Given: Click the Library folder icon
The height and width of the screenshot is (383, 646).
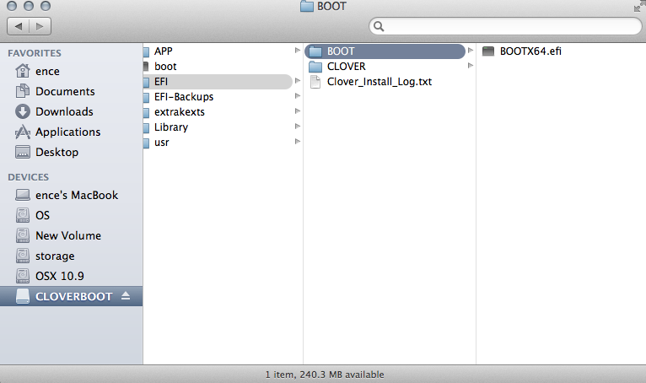Looking at the screenshot, I should point(146,127).
